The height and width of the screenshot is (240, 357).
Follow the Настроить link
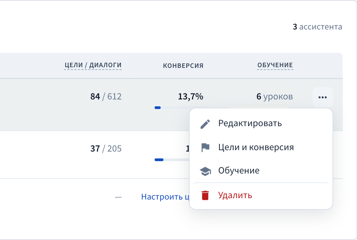click(x=165, y=197)
